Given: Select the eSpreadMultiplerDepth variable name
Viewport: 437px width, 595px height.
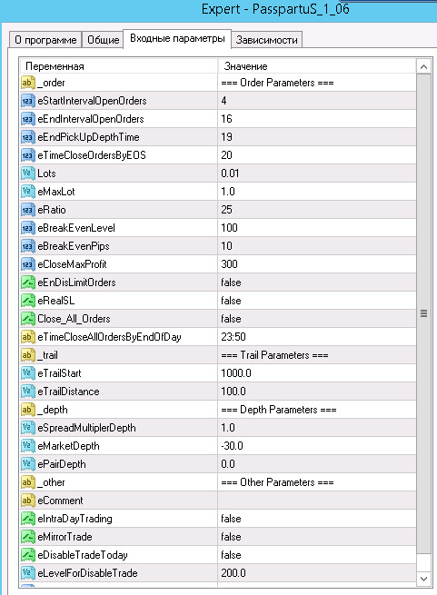Looking at the screenshot, I should [x=86, y=428].
